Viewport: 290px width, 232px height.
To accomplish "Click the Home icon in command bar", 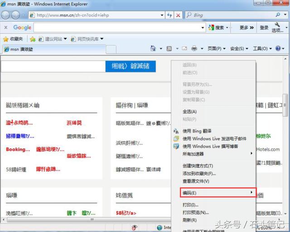I will point(153,48).
